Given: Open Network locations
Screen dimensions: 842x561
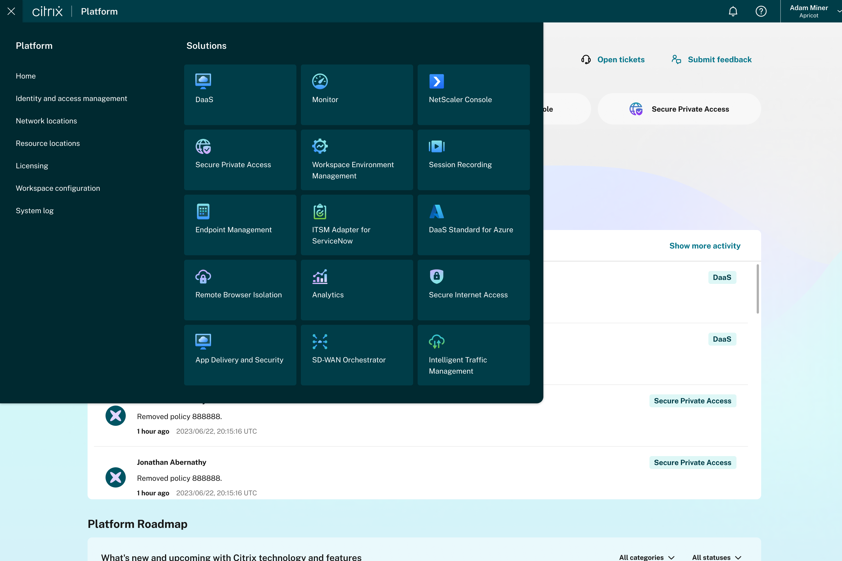Looking at the screenshot, I should [x=46, y=121].
